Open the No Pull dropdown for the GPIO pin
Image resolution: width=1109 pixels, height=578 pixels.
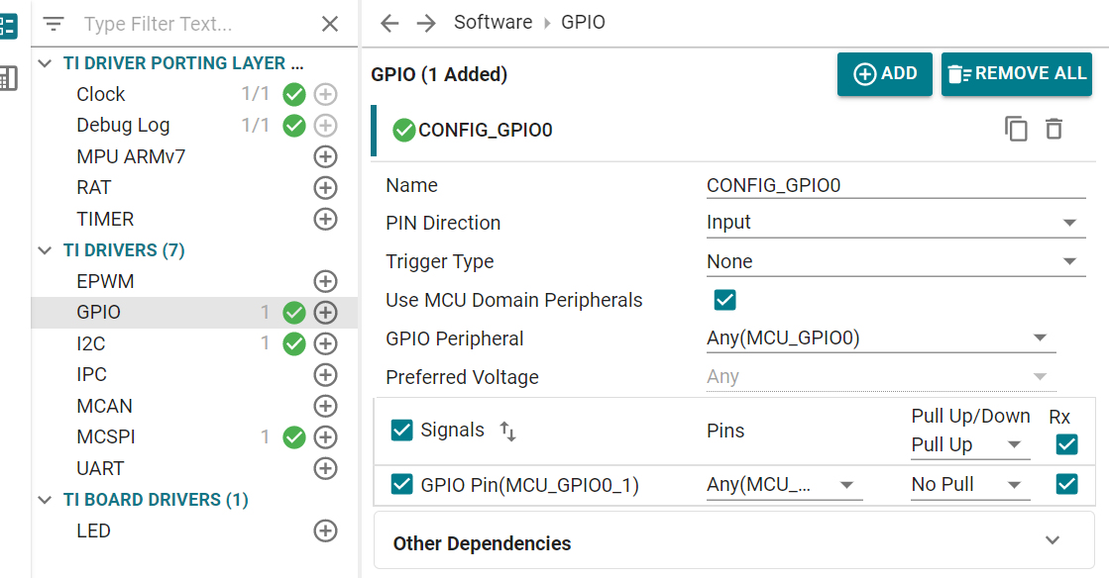(x=969, y=484)
